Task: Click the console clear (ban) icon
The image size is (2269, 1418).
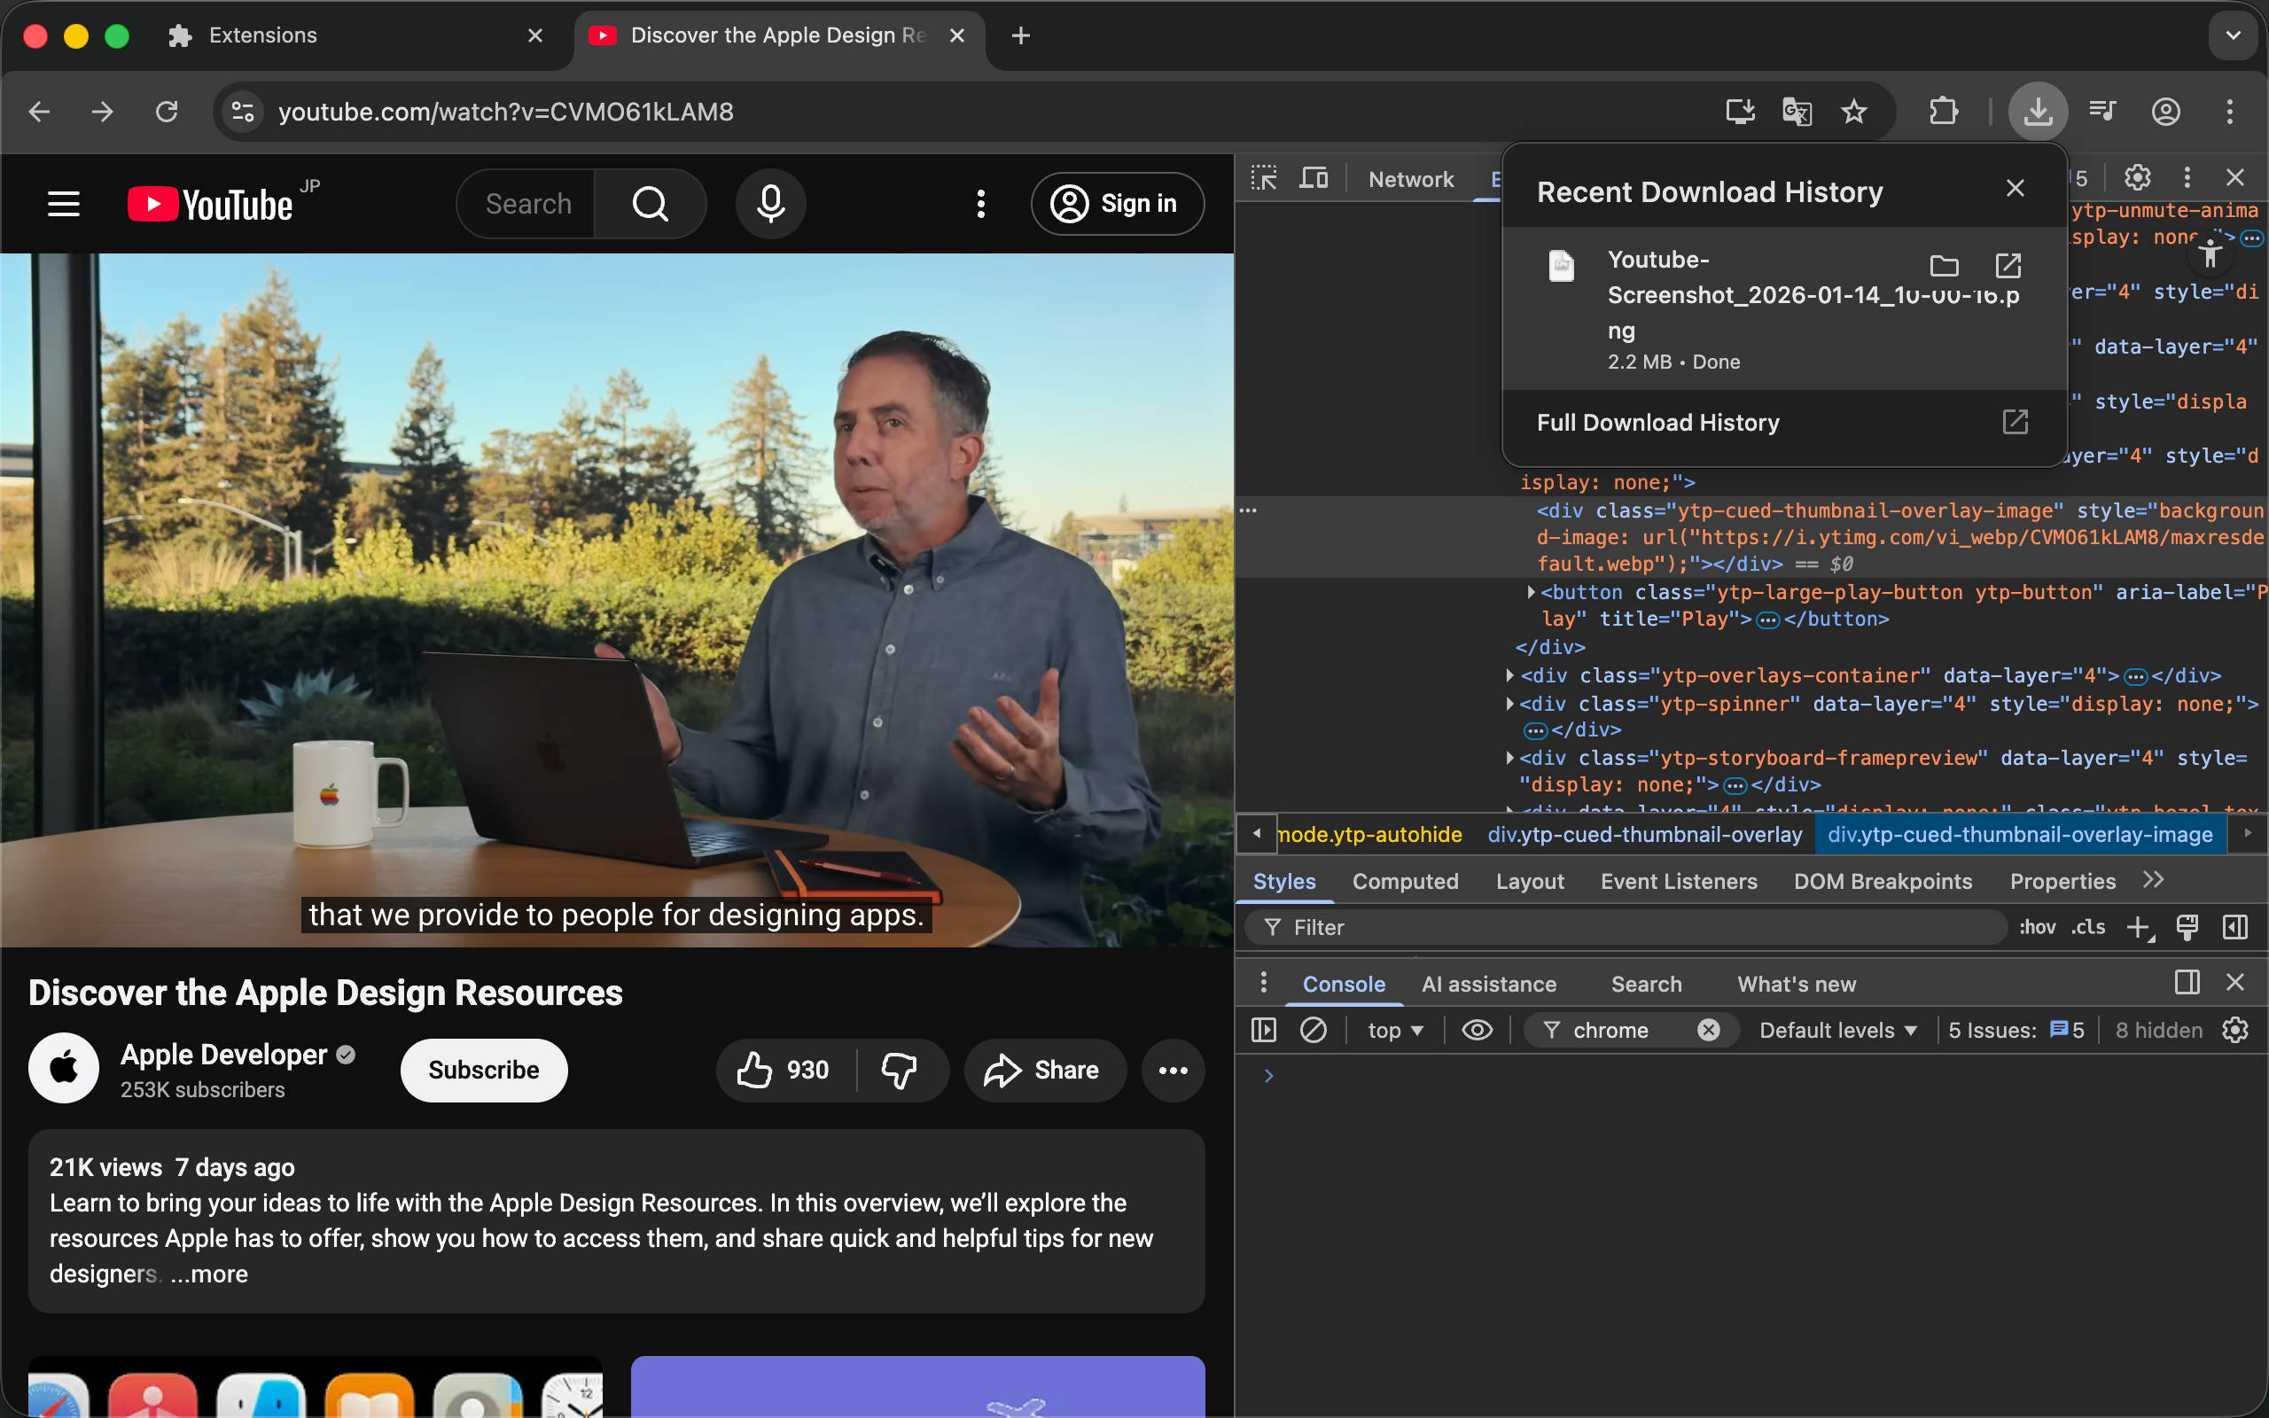Action: [x=1313, y=1030]
